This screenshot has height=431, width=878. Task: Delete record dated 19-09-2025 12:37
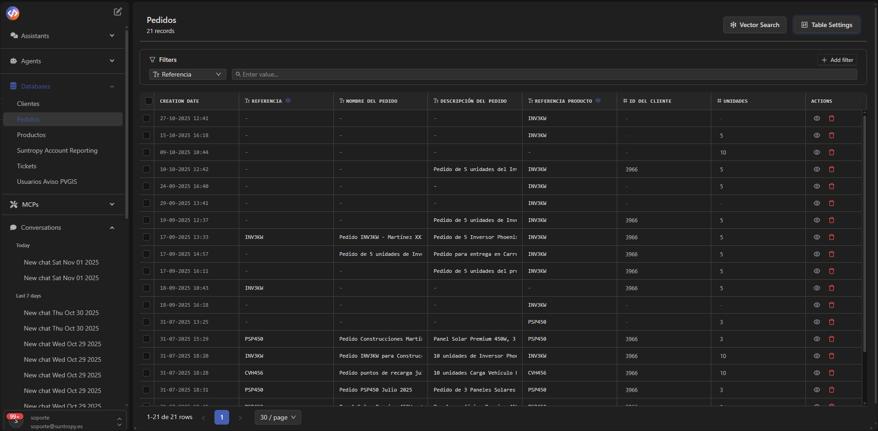click(832, 220)
